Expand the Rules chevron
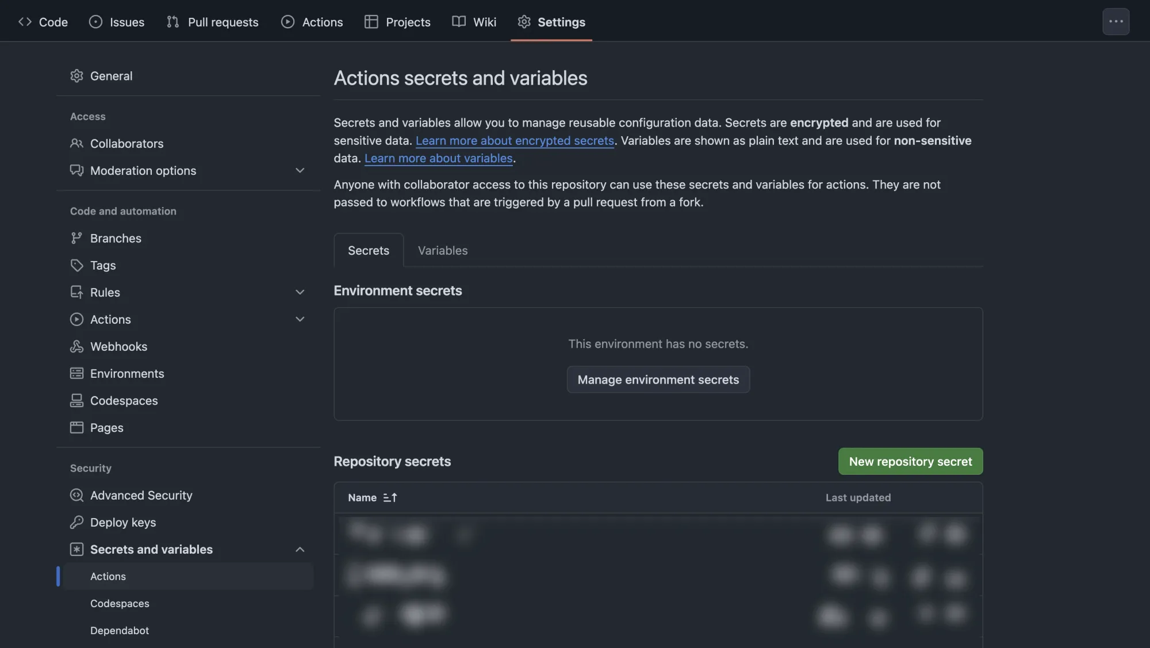The image size is (1150, 648). coord(300,292)
